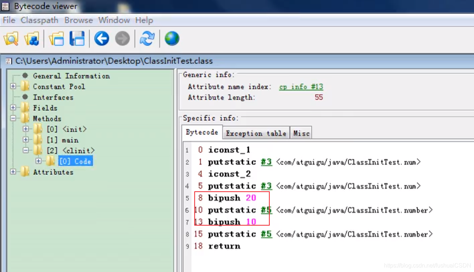Click the Constant Pool folder icon
Screen dimensions: 474x272
point(25,86)
